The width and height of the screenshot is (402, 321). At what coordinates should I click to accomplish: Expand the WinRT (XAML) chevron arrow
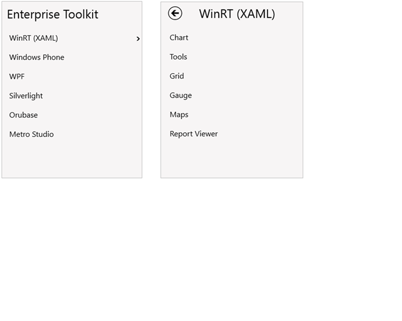click(138, 39)
